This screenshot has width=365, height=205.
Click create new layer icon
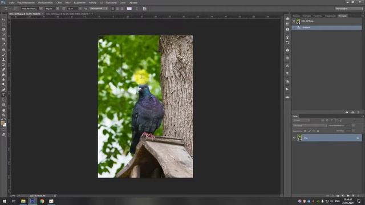click(x=353, y=196)
